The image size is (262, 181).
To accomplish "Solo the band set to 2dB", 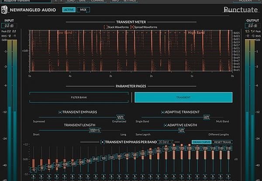I will coord(111,176).
